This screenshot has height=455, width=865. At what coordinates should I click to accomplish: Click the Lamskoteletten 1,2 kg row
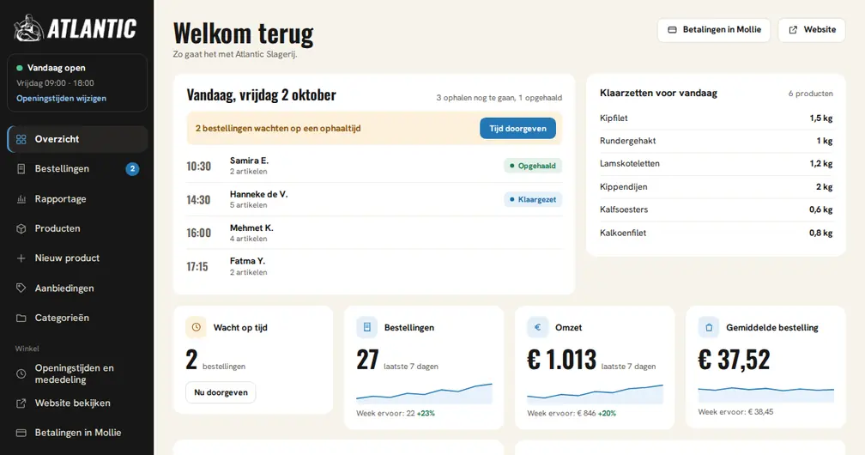(x=716, y=163)
